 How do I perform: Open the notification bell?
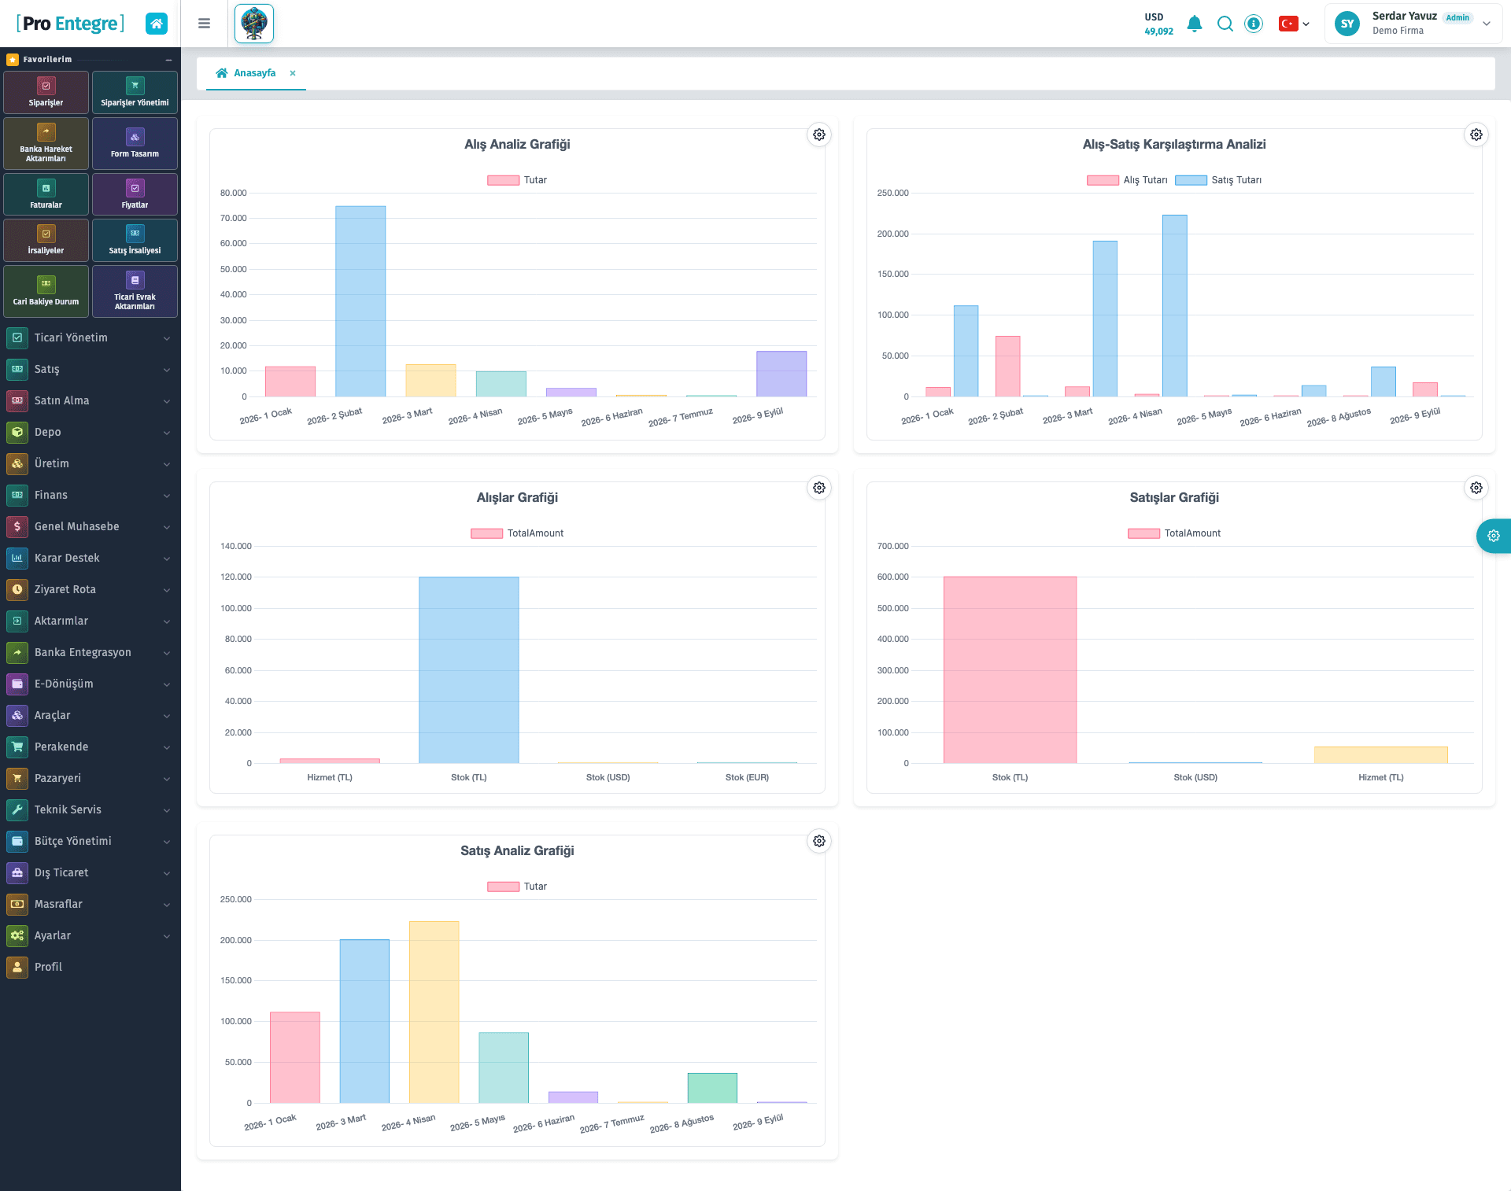1194,24
